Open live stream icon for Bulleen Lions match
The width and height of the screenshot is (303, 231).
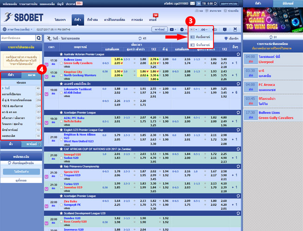tap(46, 64)
